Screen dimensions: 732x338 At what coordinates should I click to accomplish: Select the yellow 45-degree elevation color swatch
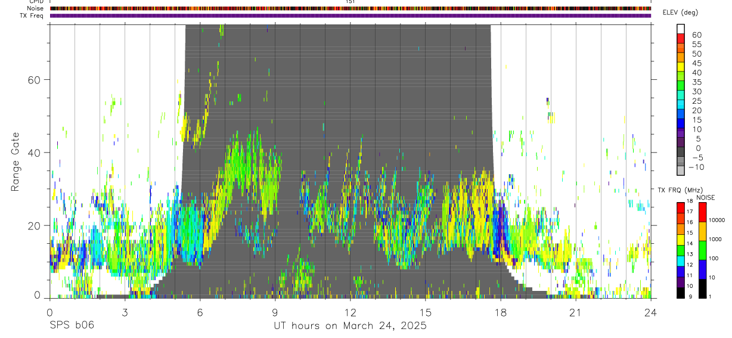pyautogui.click(x=681, y=67)
